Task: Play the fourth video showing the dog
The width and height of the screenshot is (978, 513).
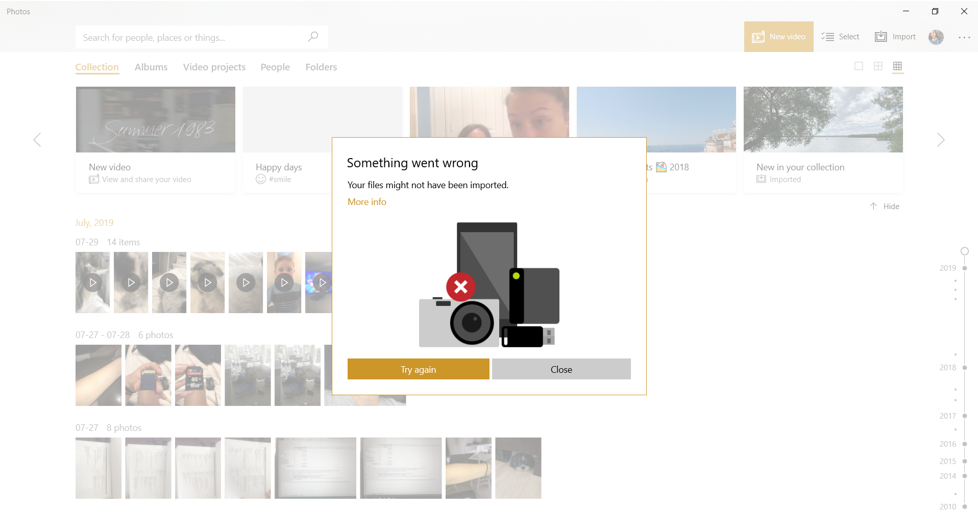Action: [207, 283]
